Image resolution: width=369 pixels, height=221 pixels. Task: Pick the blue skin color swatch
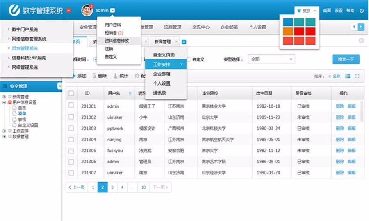(288, 22)
